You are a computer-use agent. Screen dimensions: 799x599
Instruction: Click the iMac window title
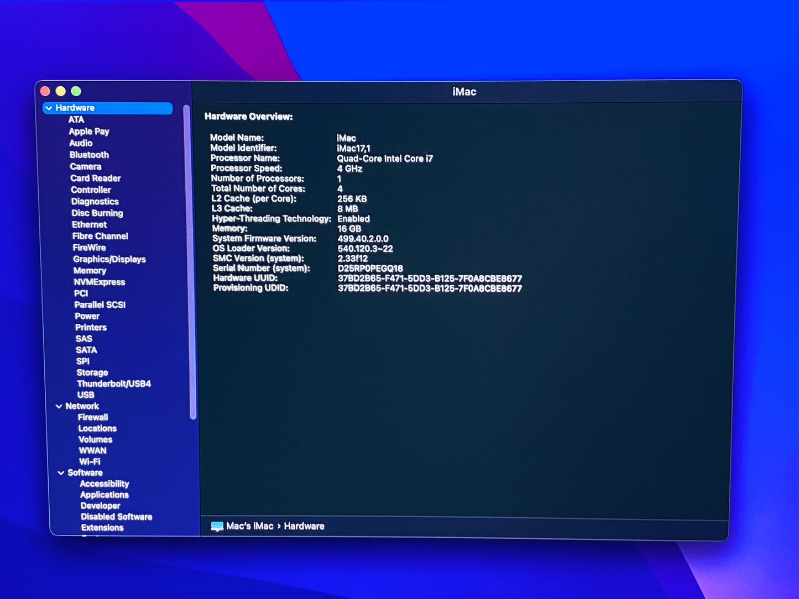tap(464, 92)
